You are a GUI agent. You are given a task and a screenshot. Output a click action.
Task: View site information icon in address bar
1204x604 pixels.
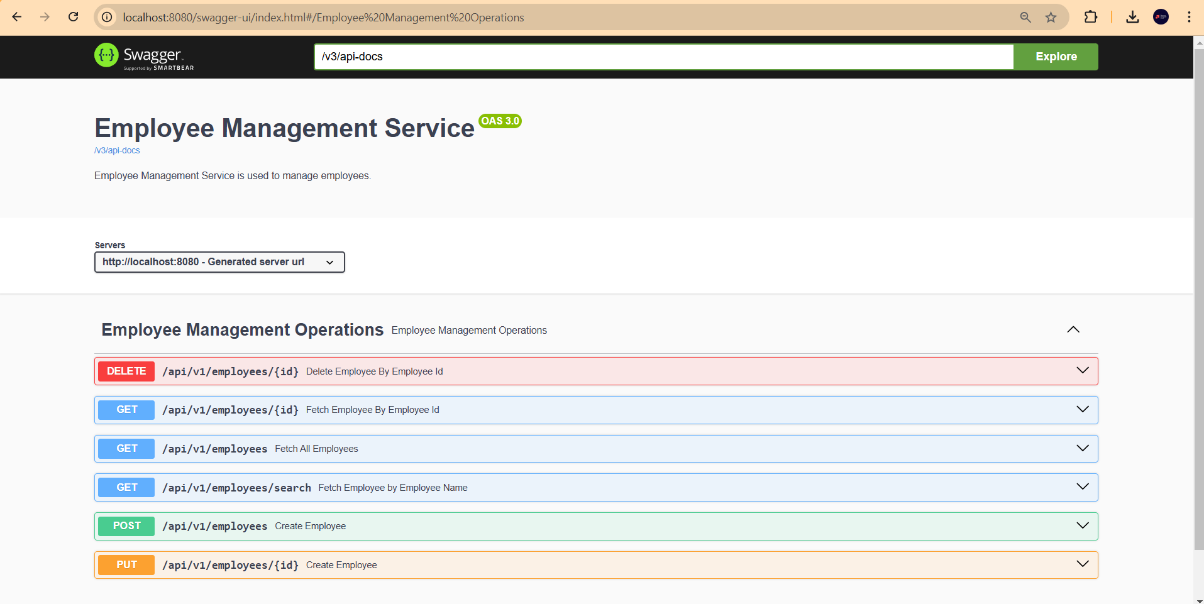(x=107, y=17)
